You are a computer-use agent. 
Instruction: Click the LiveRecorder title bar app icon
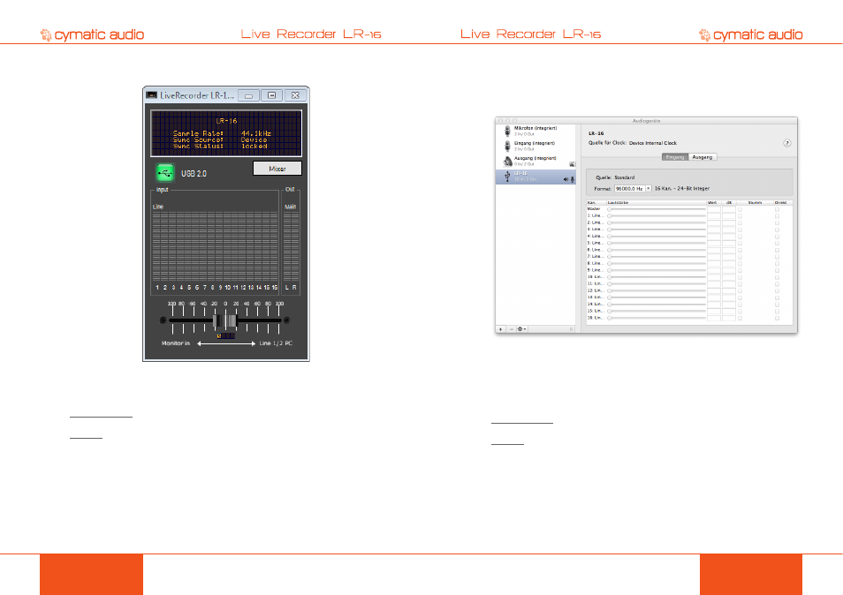click(x=152, y=95)
